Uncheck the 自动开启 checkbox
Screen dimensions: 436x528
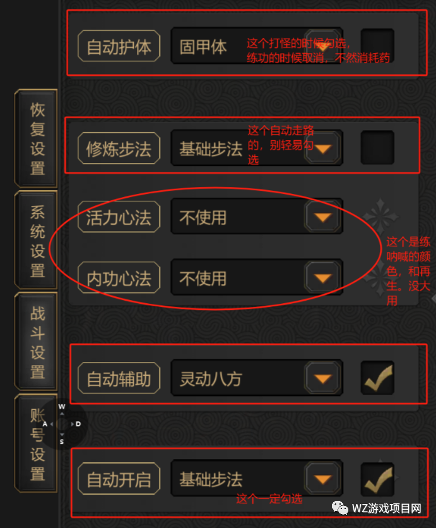pyautogui.click(x=377, y=479)
